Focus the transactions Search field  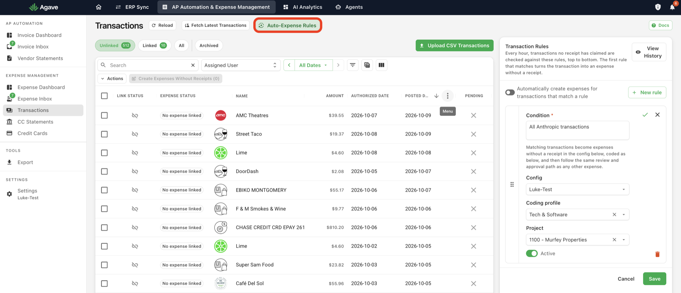(x=148, y=65)
